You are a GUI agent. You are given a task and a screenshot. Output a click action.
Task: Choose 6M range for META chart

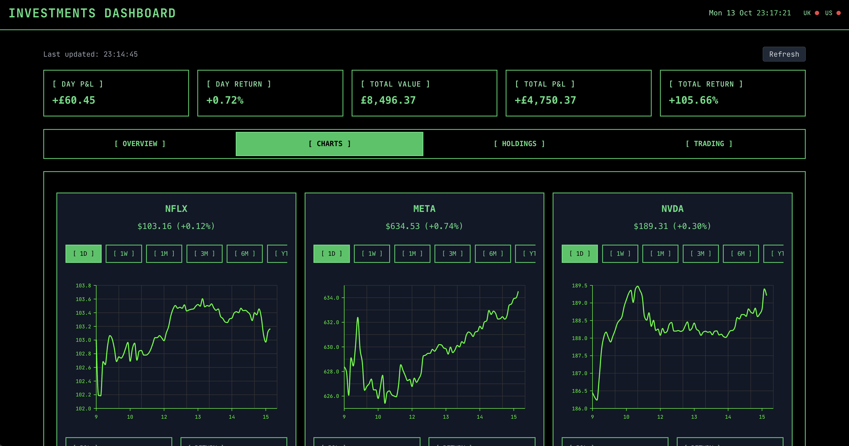[493, 253]
